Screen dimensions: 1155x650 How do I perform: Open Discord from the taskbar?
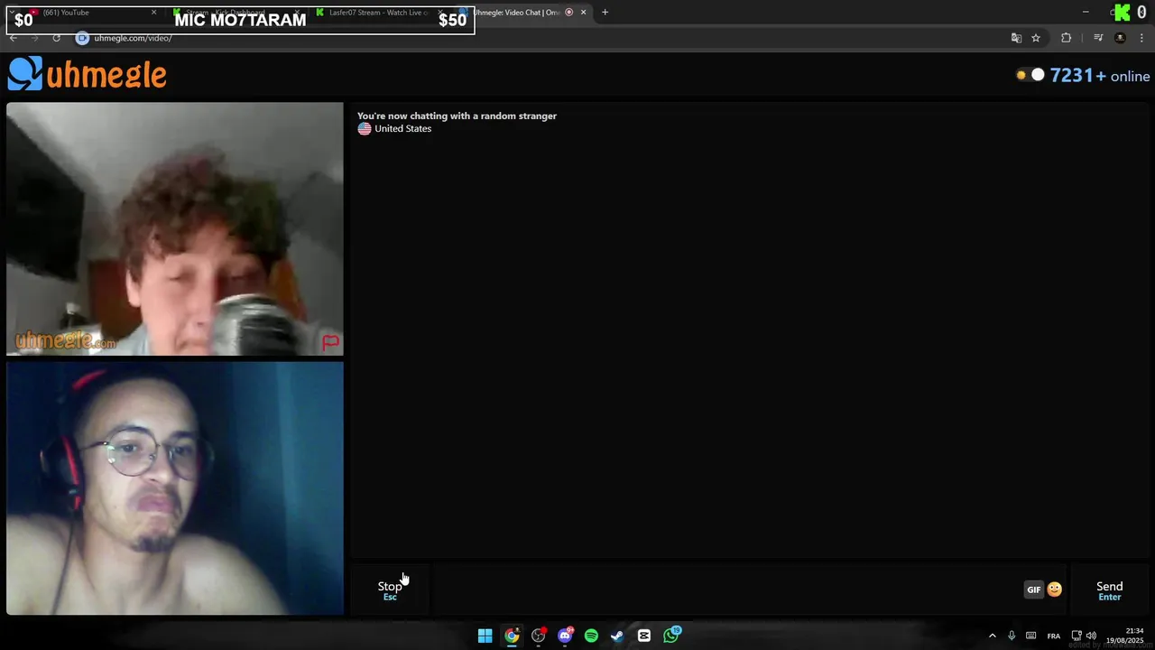tap(565, 636)
